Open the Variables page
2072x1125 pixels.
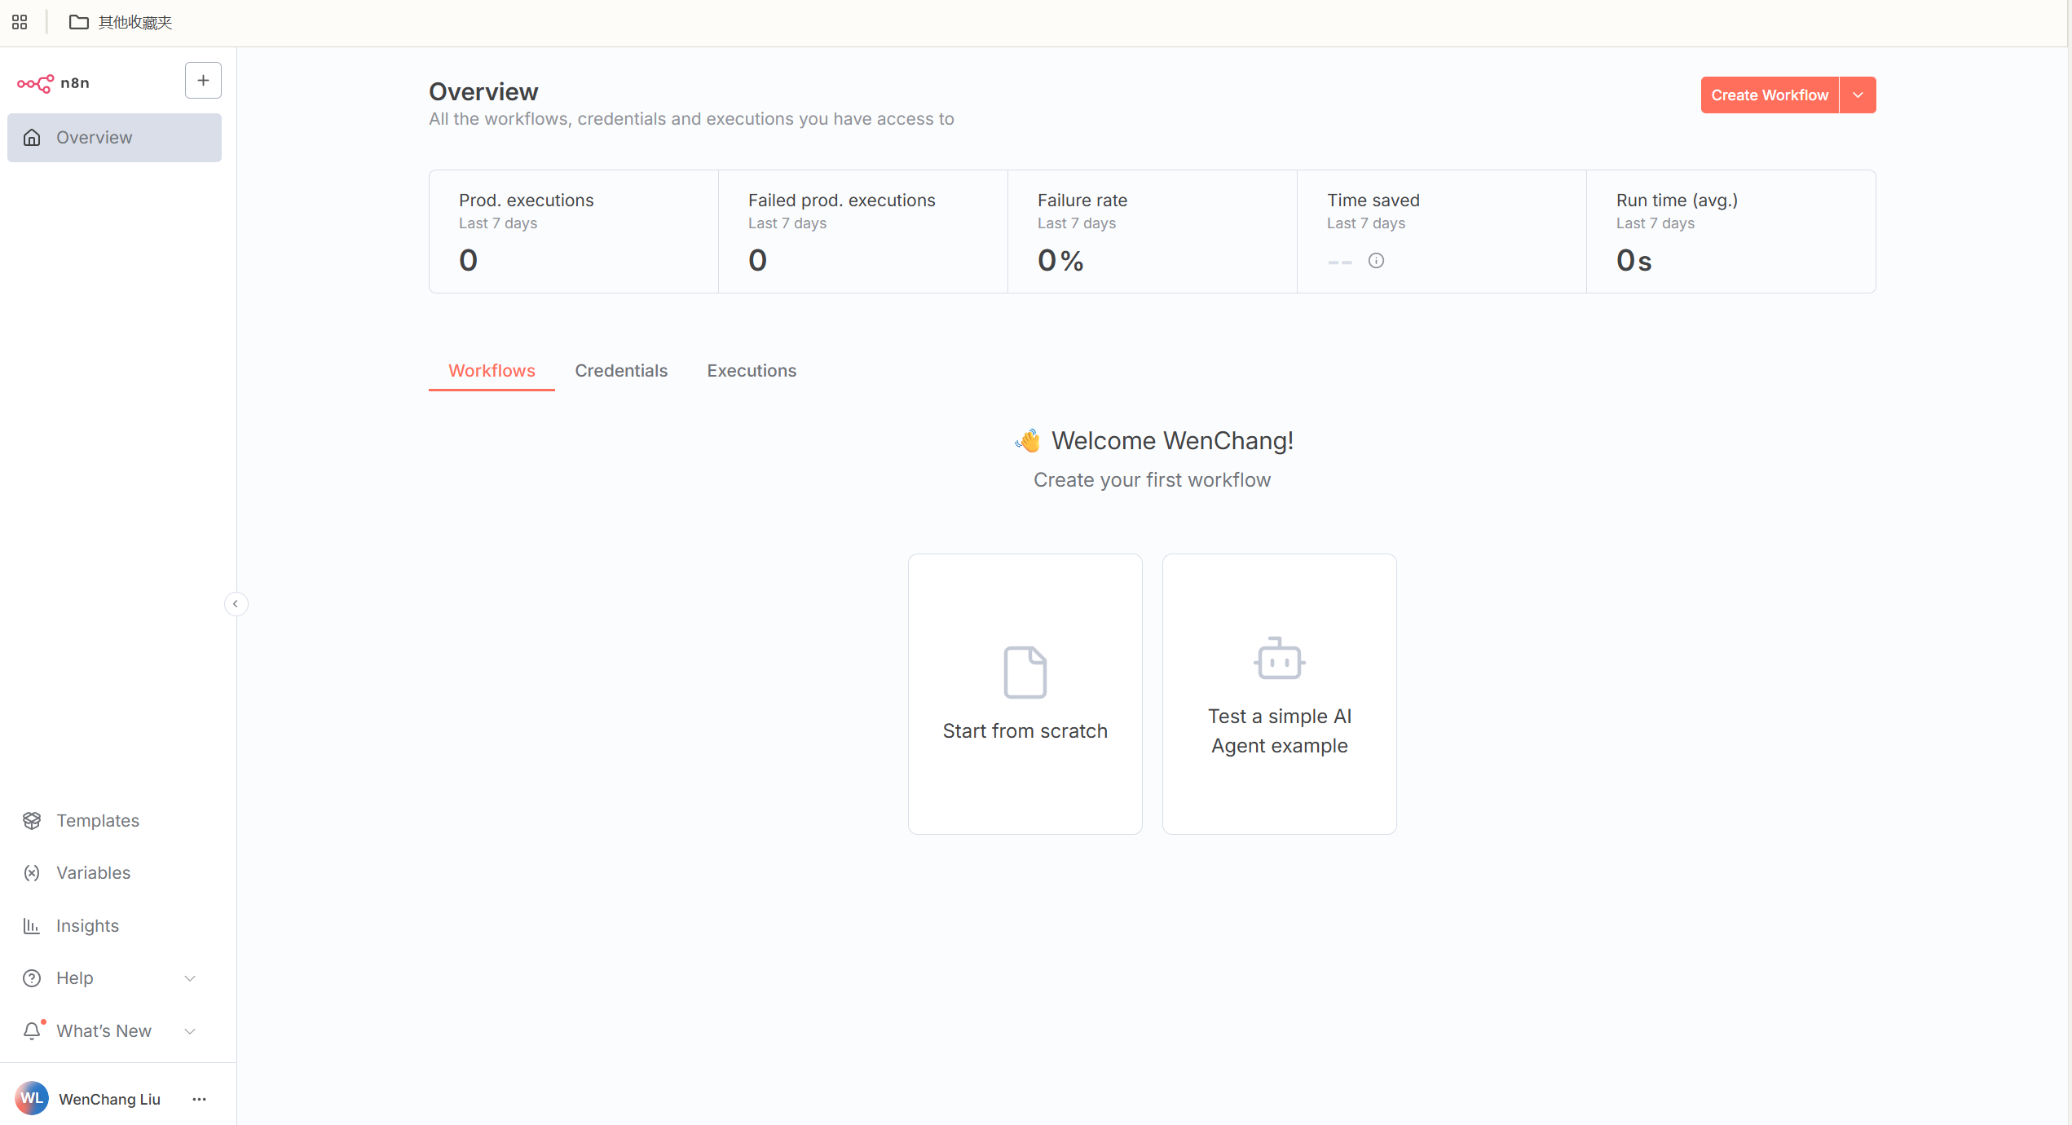[93, 872]
